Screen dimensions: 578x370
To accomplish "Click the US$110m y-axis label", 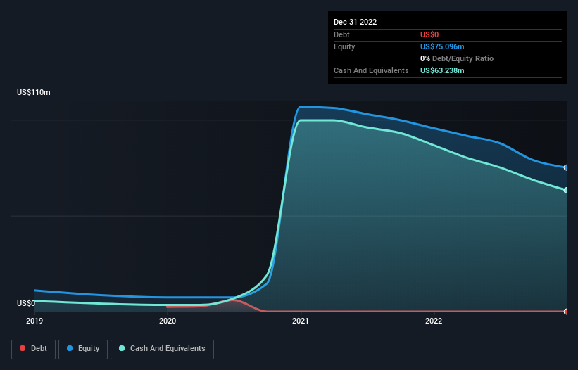I will pyautogui.click(x=34, y=92).
